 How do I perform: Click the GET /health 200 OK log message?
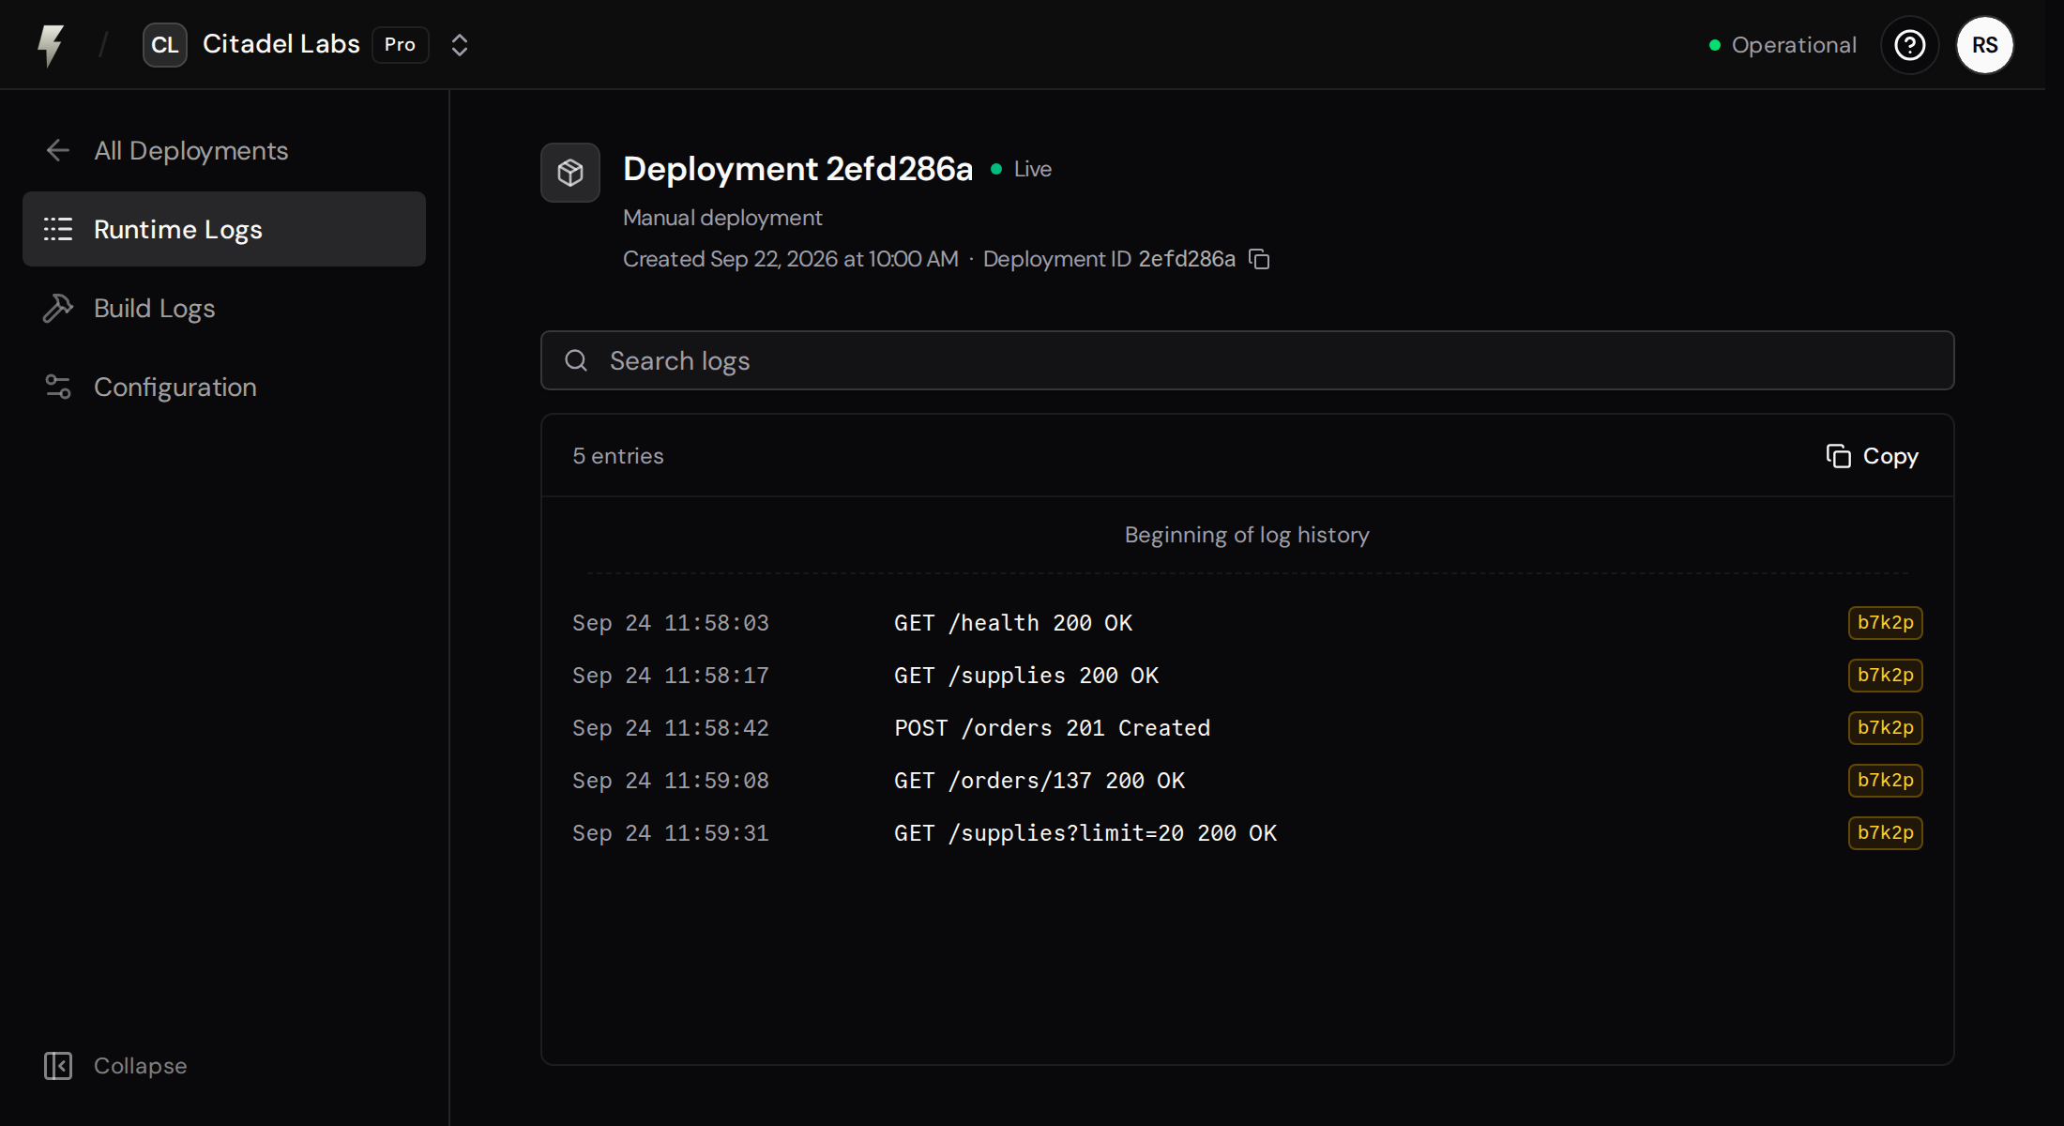tap(1013, 623)
